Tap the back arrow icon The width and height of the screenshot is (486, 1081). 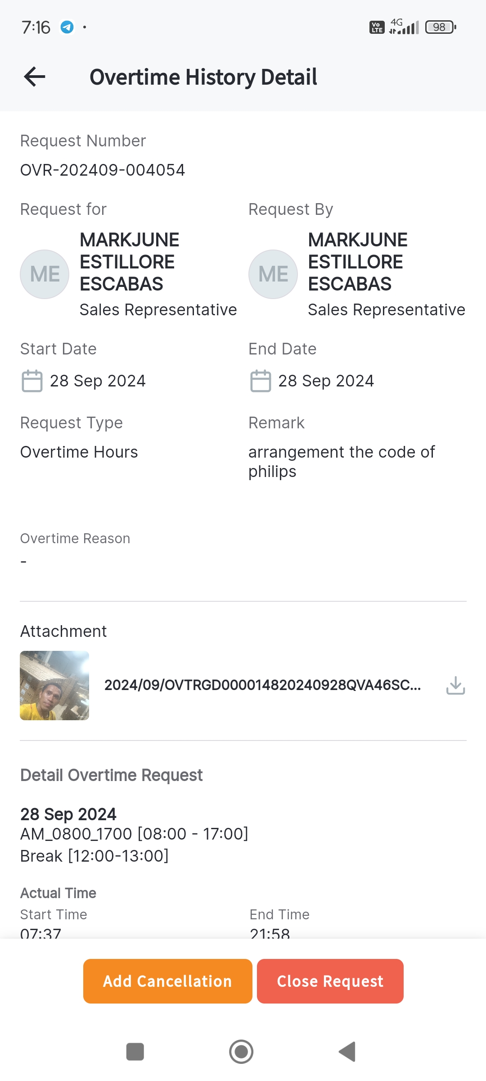coord(35,77)
